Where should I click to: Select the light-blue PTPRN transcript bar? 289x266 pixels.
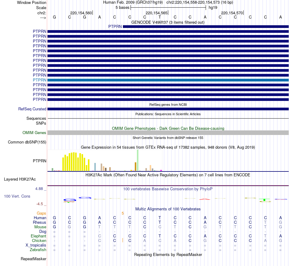(168, 80)
